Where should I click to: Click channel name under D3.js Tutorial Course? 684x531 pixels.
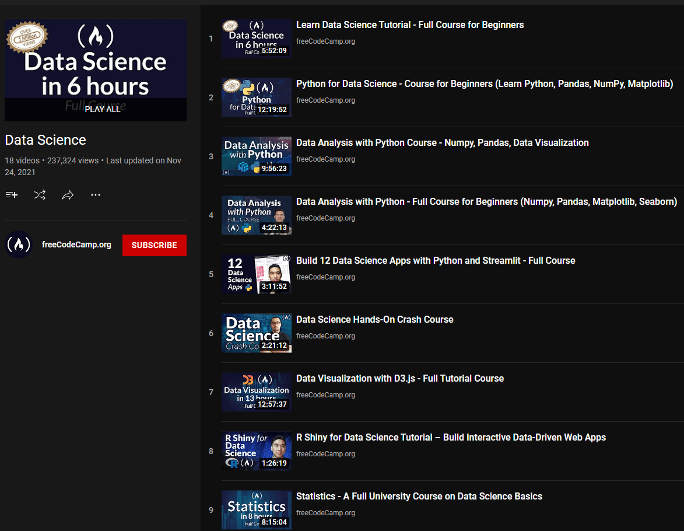pyautogui.click(x=325, y=395)
